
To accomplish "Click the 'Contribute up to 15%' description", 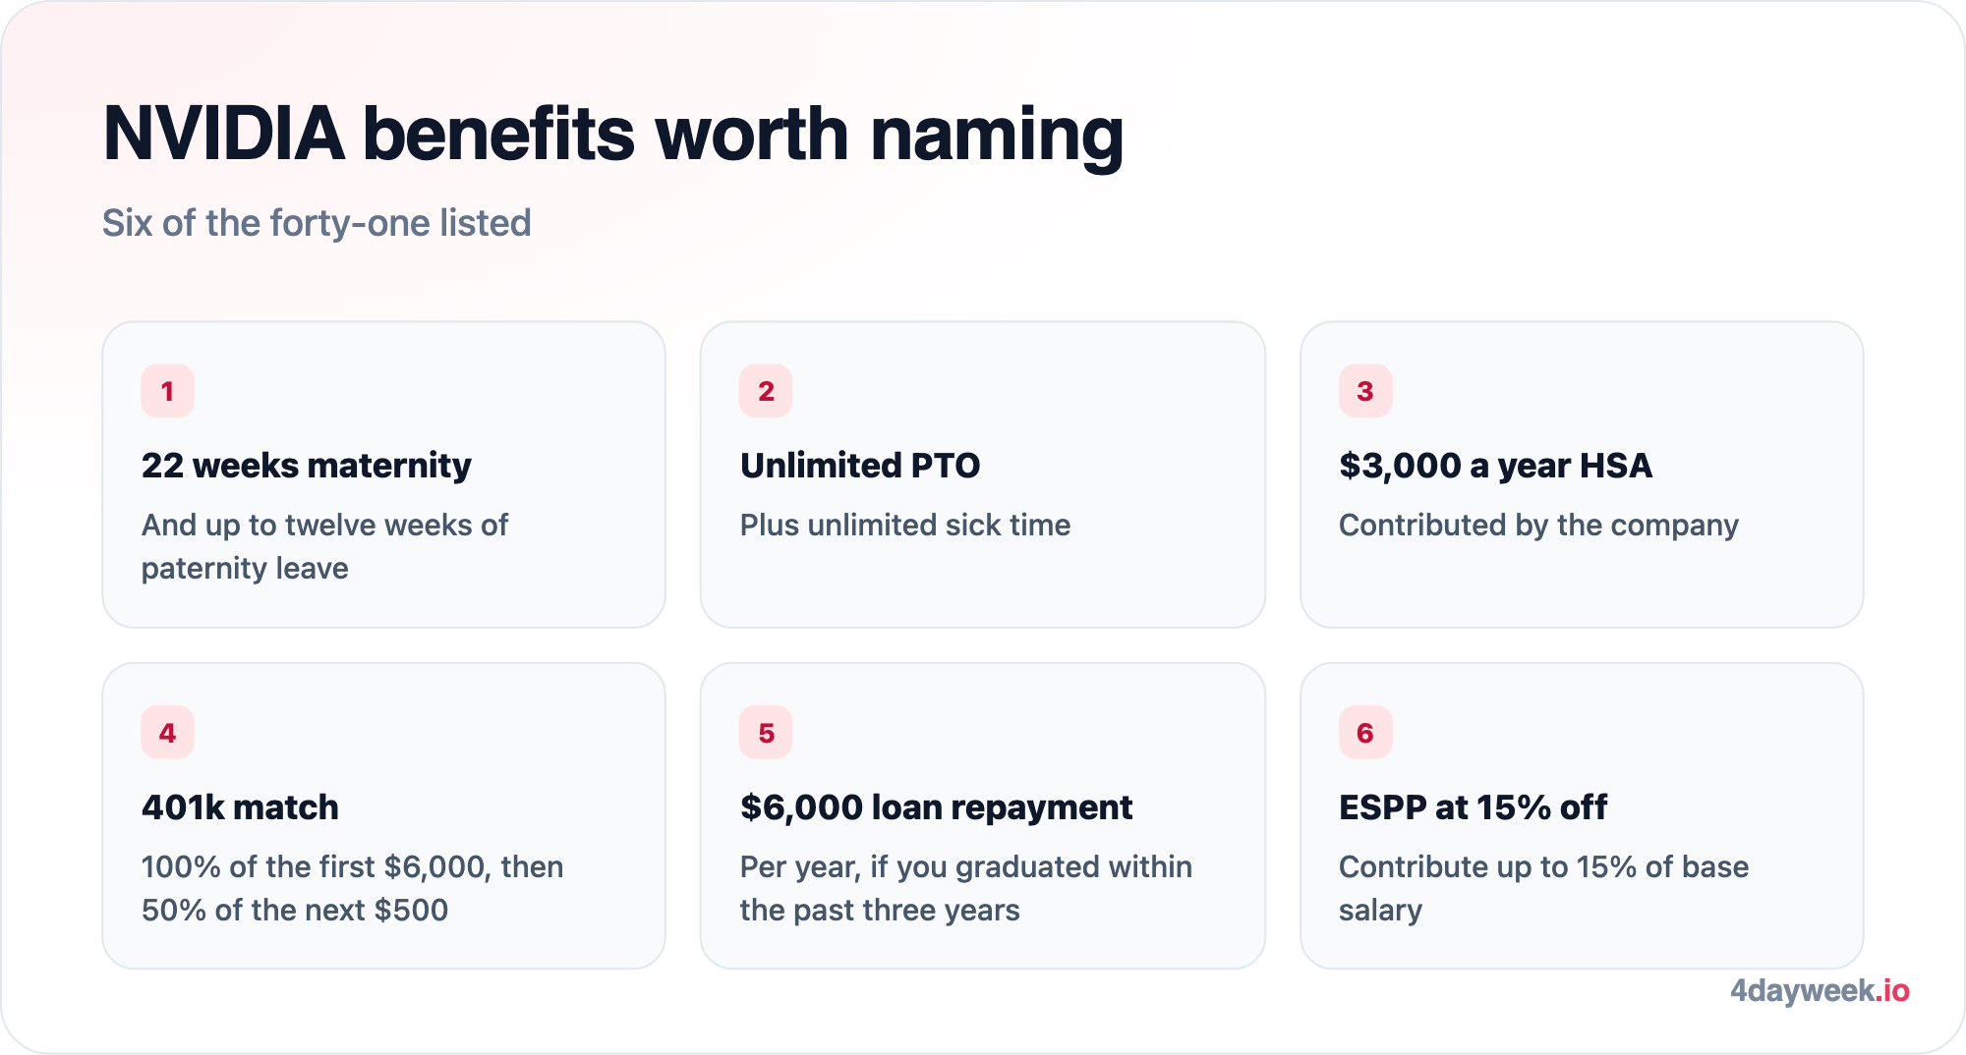I will tap(1543, 888).
